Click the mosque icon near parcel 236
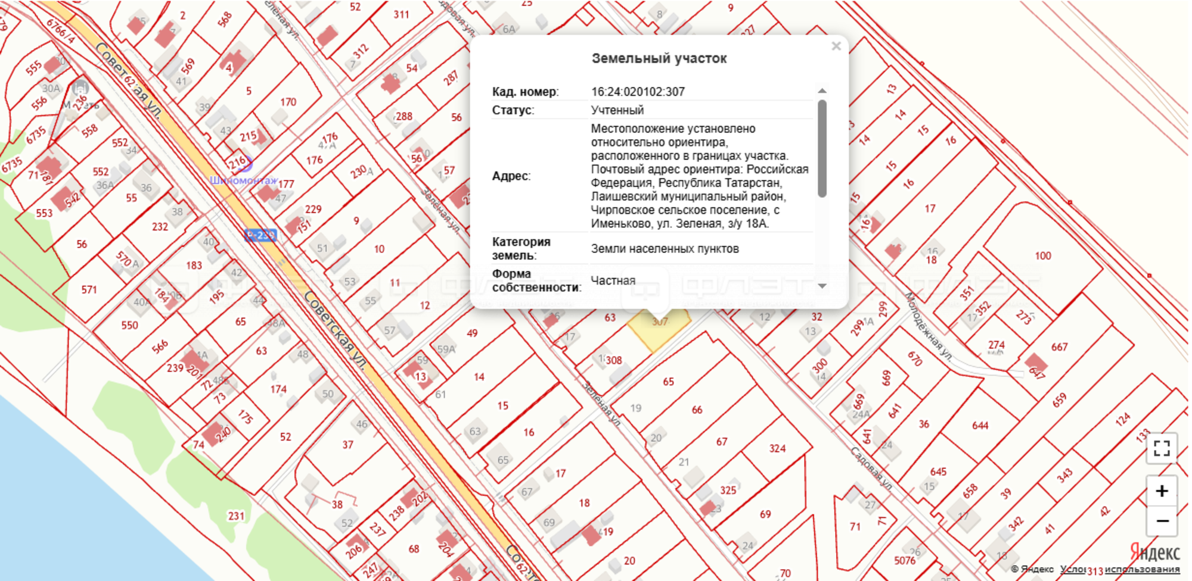Viewport: 1192px width, 581px height. [x=80, y=89]
